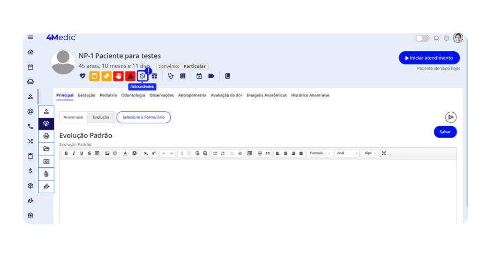The width and height of the screenshot is (491, 258).
Task: Toggle the switch in top bar
Action: tap(422, 38)
